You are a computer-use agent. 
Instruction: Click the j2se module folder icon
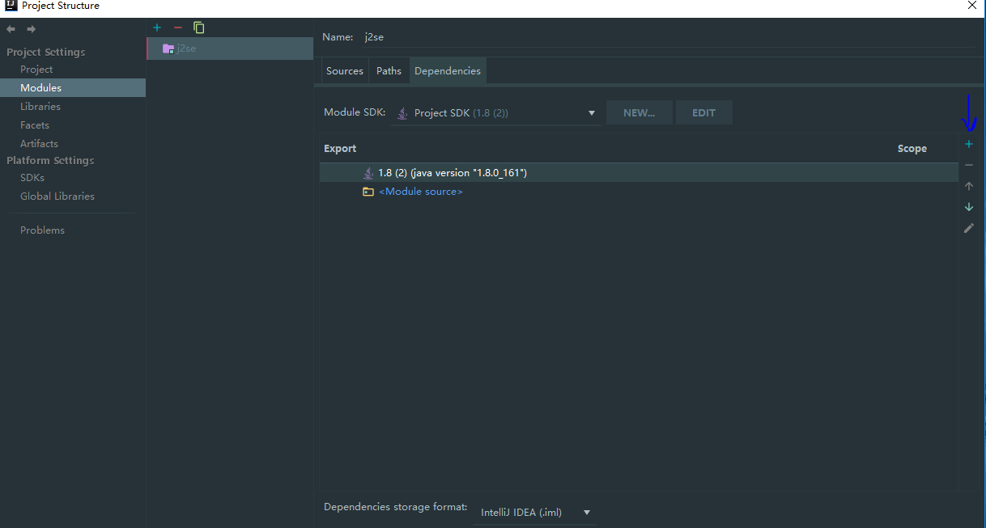click(x=168, y=49)
